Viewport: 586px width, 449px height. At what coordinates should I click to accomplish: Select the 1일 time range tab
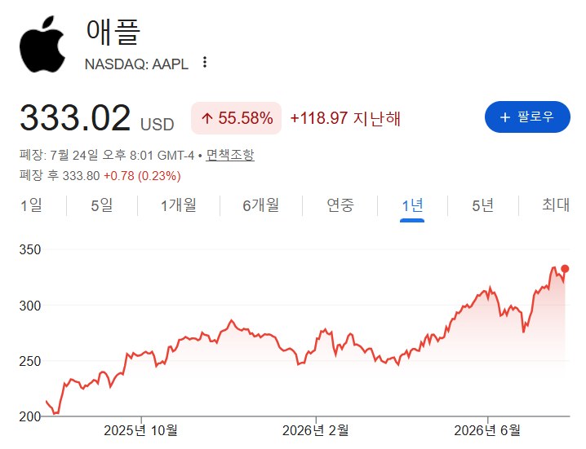pyautogui.click(x=31, y=205)
